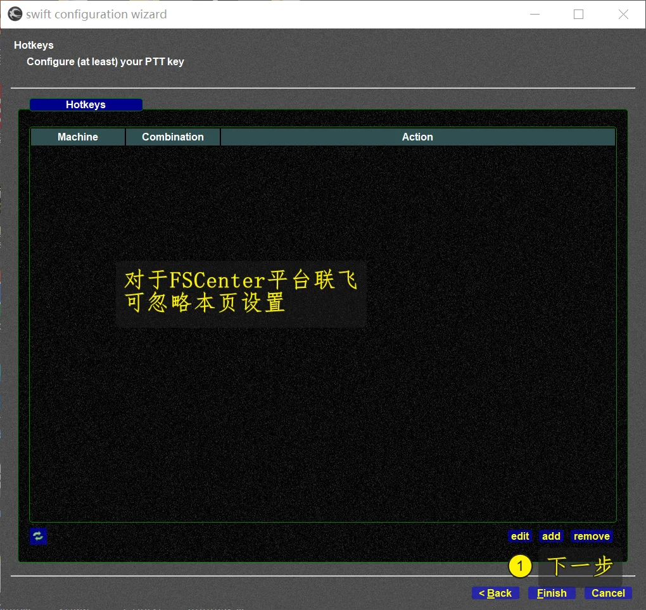Click the swift logo icon in title bar

click(15, 14)
